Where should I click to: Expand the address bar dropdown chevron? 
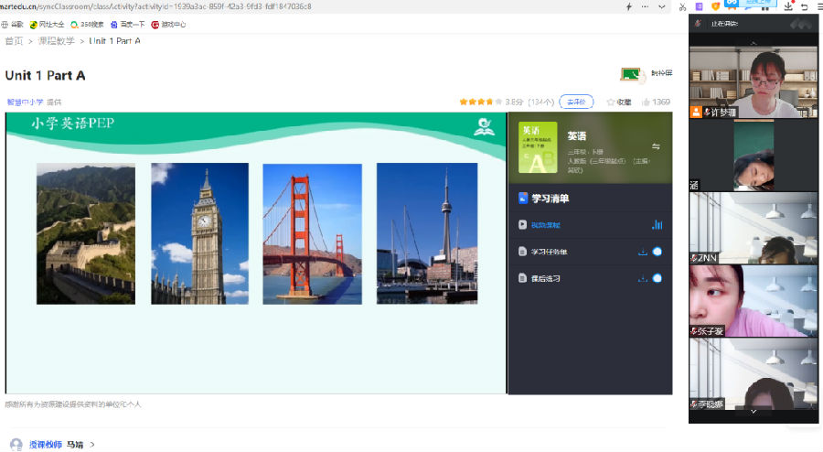662,6
